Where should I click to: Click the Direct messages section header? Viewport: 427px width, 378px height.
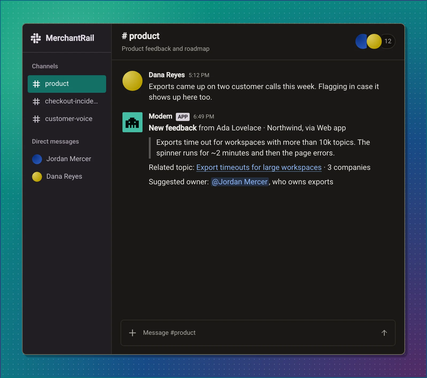[55, 141]
